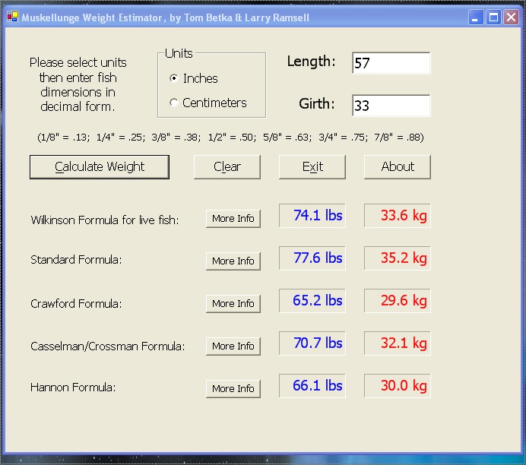The image size is (526, 465).
Task: Select the Standard Formula 35.2 kg result
Action: point(398,258)
